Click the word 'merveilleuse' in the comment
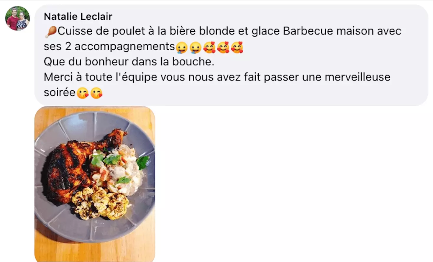This screenshot has height=262, width=433. [357, 77]
